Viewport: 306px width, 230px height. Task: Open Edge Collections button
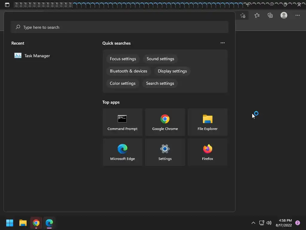point(270,15)
